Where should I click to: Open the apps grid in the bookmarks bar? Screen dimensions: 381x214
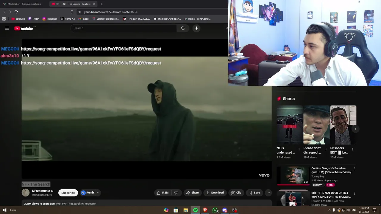click(4, 19)
